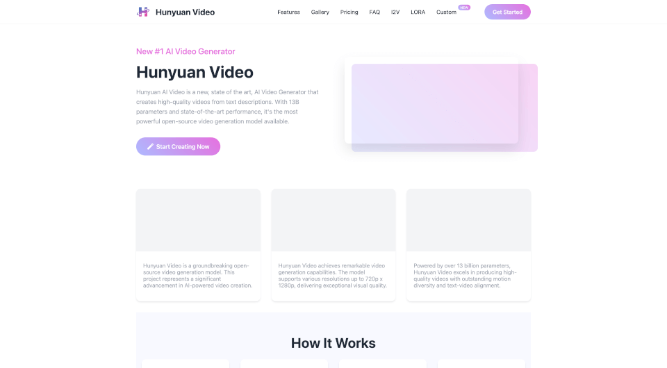The width and height of the screenshot is (667, 368).
Task: Select FAQ in the navigation bar
Action: pyautogui.click(x=374, y=12)
